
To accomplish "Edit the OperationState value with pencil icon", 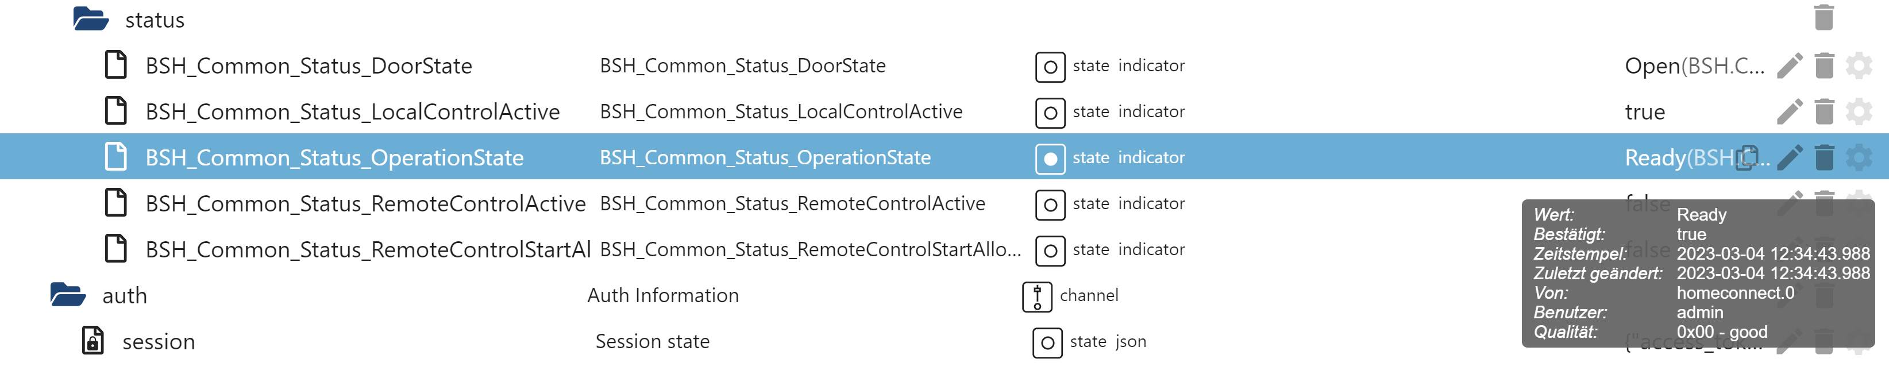I will click(1789, 157).
